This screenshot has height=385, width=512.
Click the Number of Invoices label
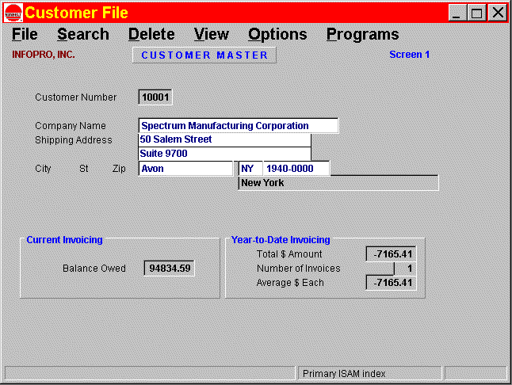(299, 269)
